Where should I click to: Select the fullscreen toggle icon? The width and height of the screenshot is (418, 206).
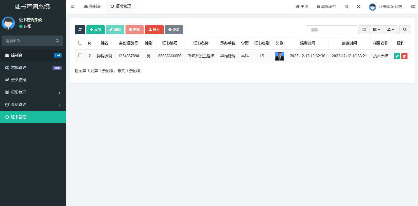358,6
